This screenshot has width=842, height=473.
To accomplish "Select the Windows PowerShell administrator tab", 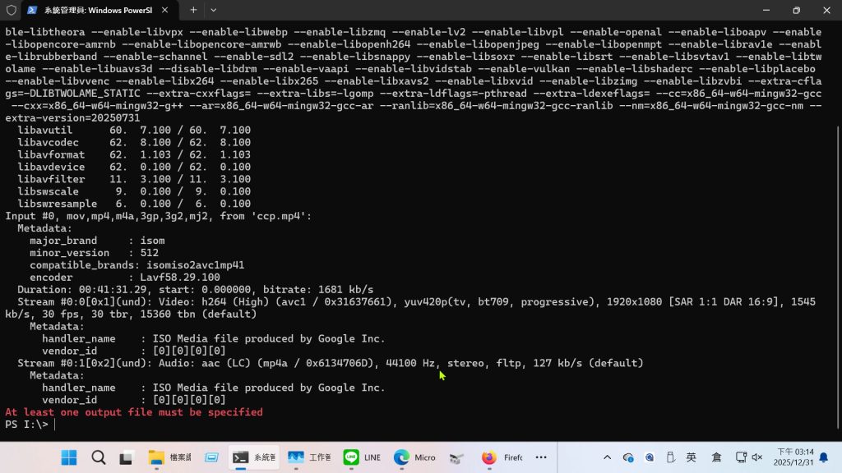I will click(x=90, y=10).
